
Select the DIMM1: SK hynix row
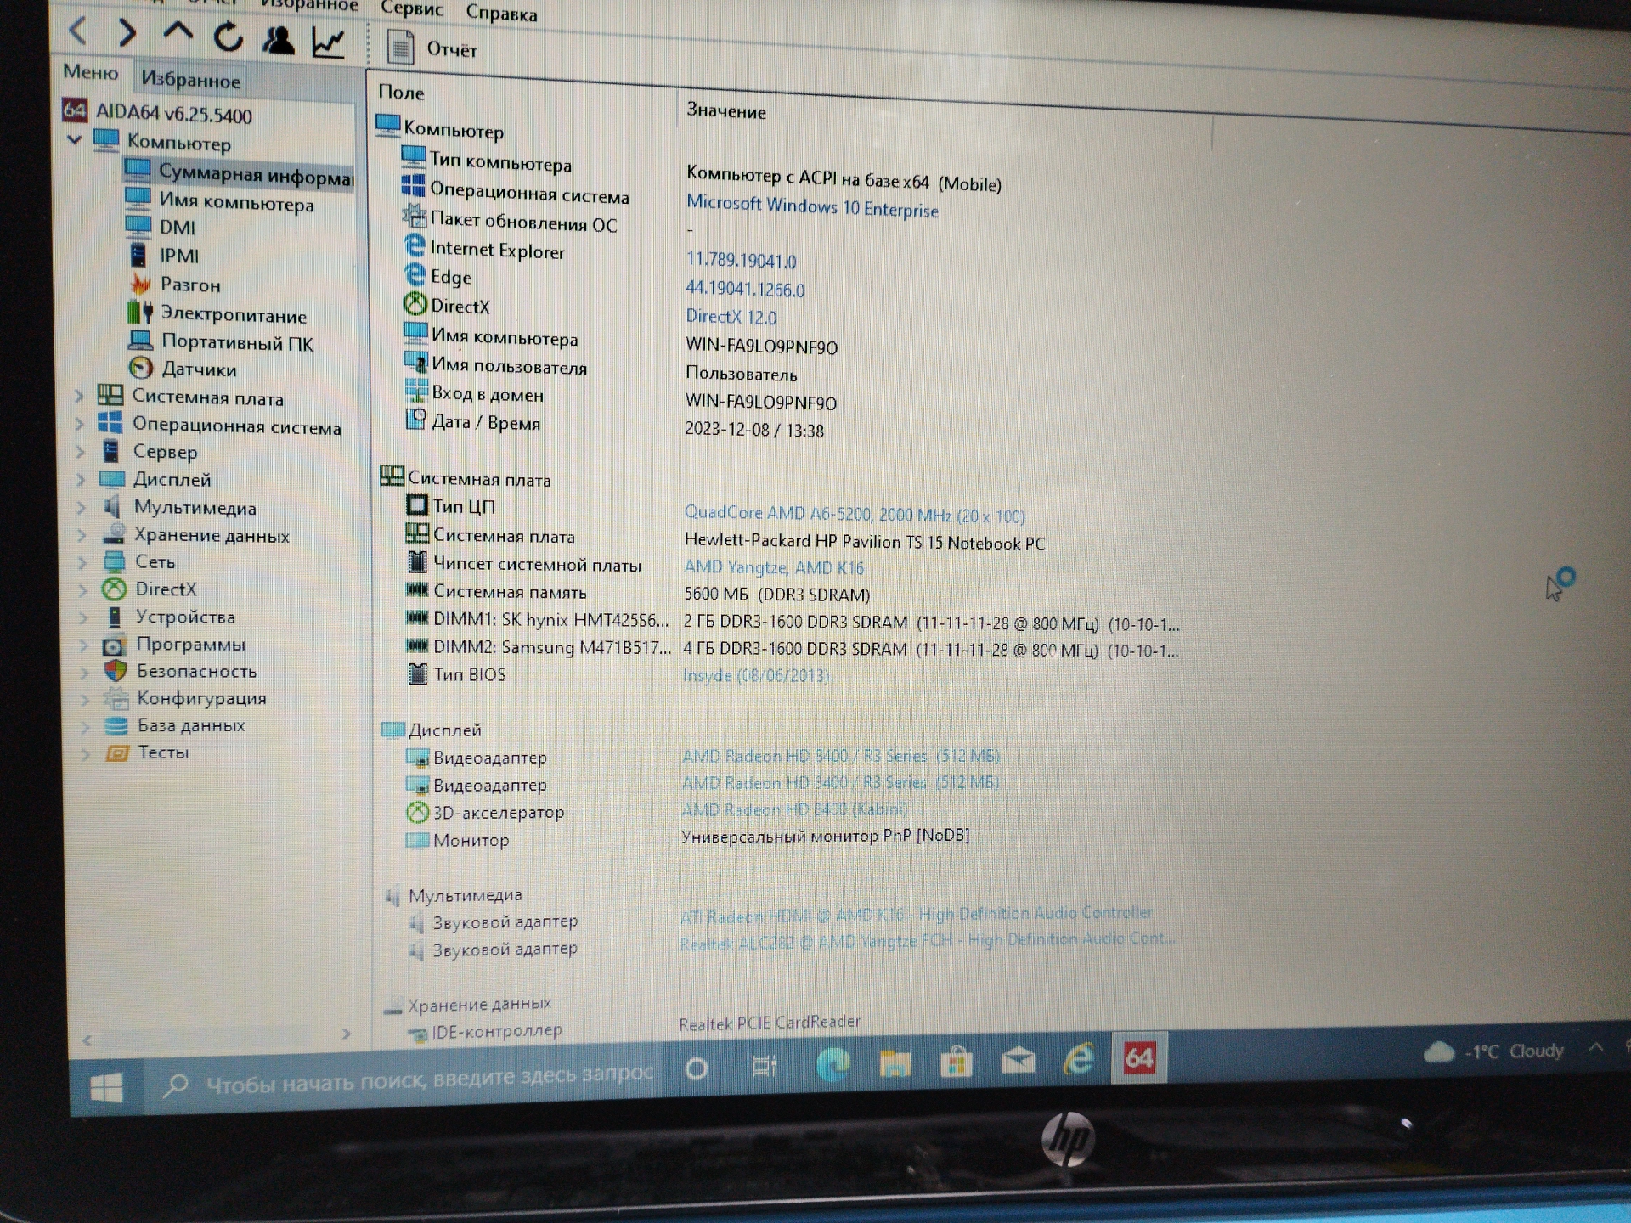pyautogui.click(x=793, y=621)
